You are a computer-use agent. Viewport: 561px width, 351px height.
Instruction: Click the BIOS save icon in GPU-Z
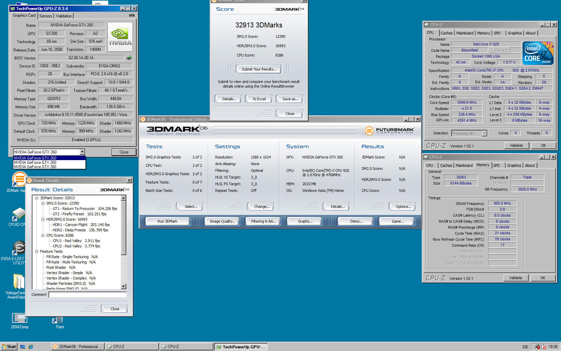(129, 57)
